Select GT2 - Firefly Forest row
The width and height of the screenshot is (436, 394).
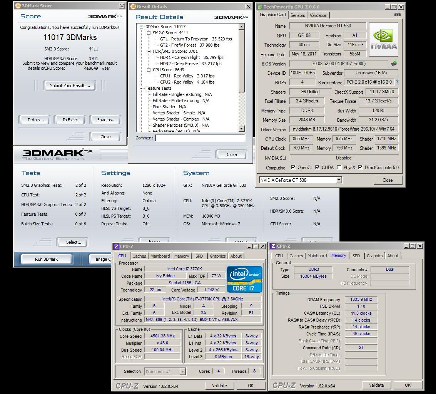tap(190, 45)
